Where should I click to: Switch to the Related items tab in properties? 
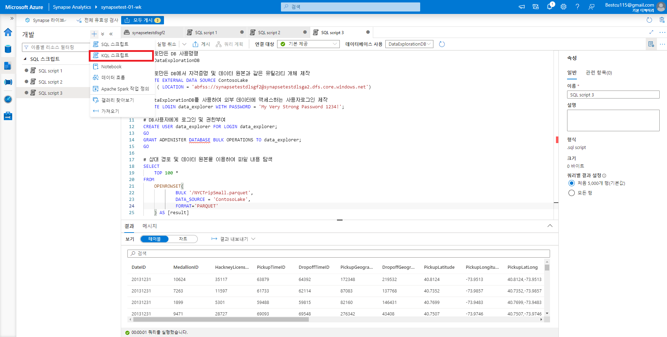click(x=599, y=72)
